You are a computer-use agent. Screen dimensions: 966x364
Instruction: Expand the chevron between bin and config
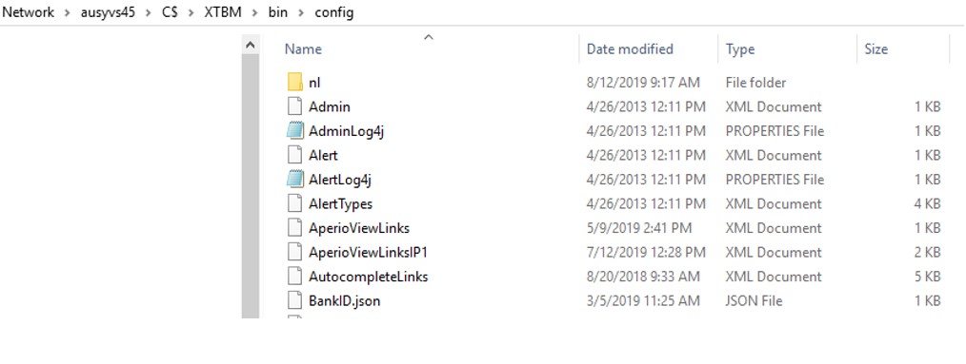(x=301, y=12)
